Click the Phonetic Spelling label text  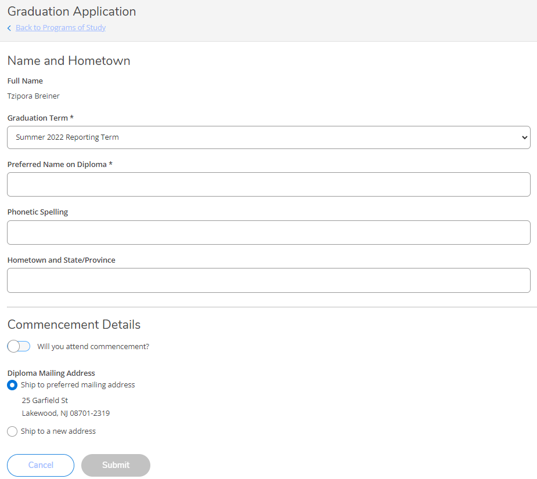point(38,212)
